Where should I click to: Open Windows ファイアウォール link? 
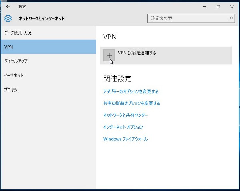[x=125, y=139]
